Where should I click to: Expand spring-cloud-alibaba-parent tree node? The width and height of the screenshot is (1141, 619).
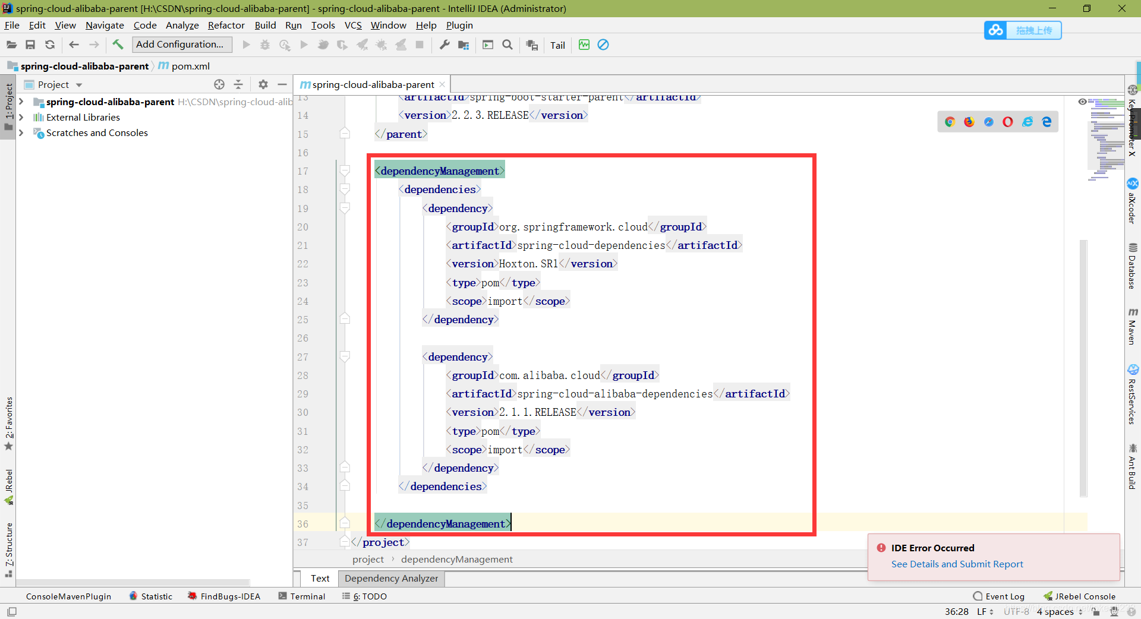pyautogui.click(x=21, y=102)
